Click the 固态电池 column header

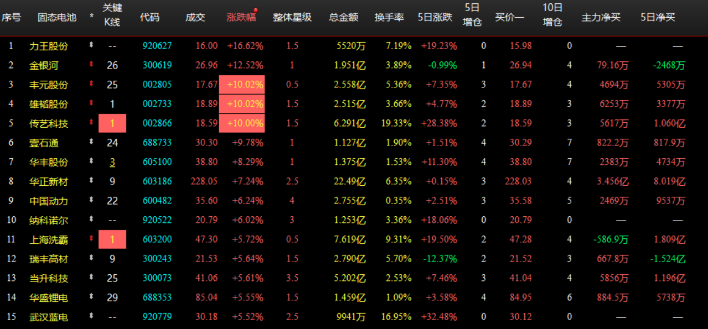click(57, 17)
